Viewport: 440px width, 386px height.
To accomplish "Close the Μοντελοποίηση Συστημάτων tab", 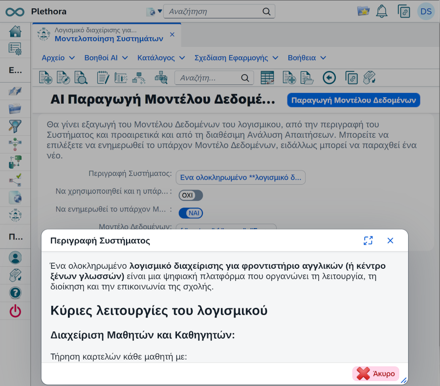I will [x=172, y=35].
